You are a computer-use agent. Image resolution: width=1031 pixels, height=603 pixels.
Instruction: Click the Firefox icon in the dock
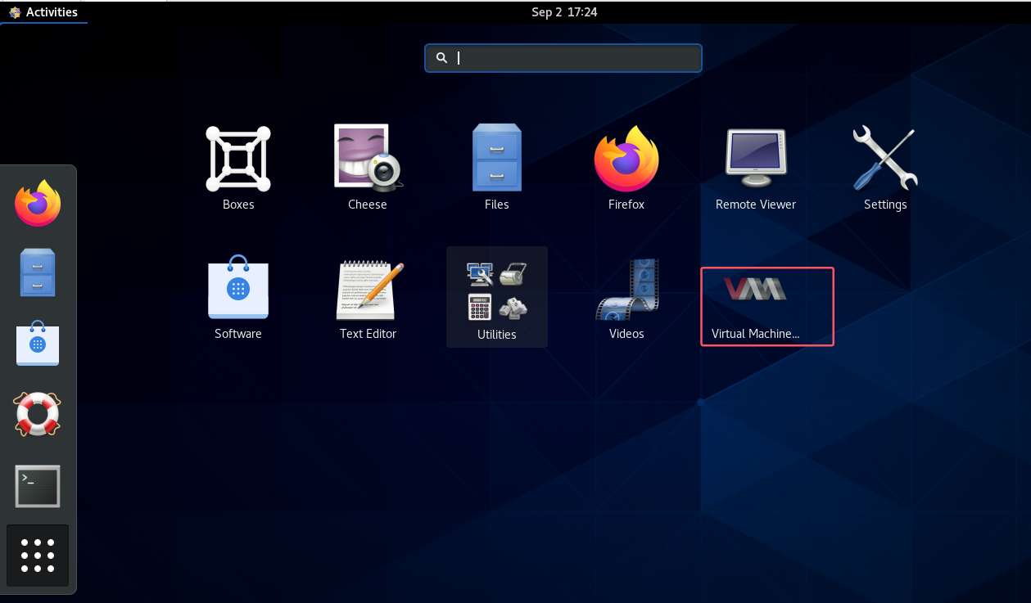tap(38, 203)
